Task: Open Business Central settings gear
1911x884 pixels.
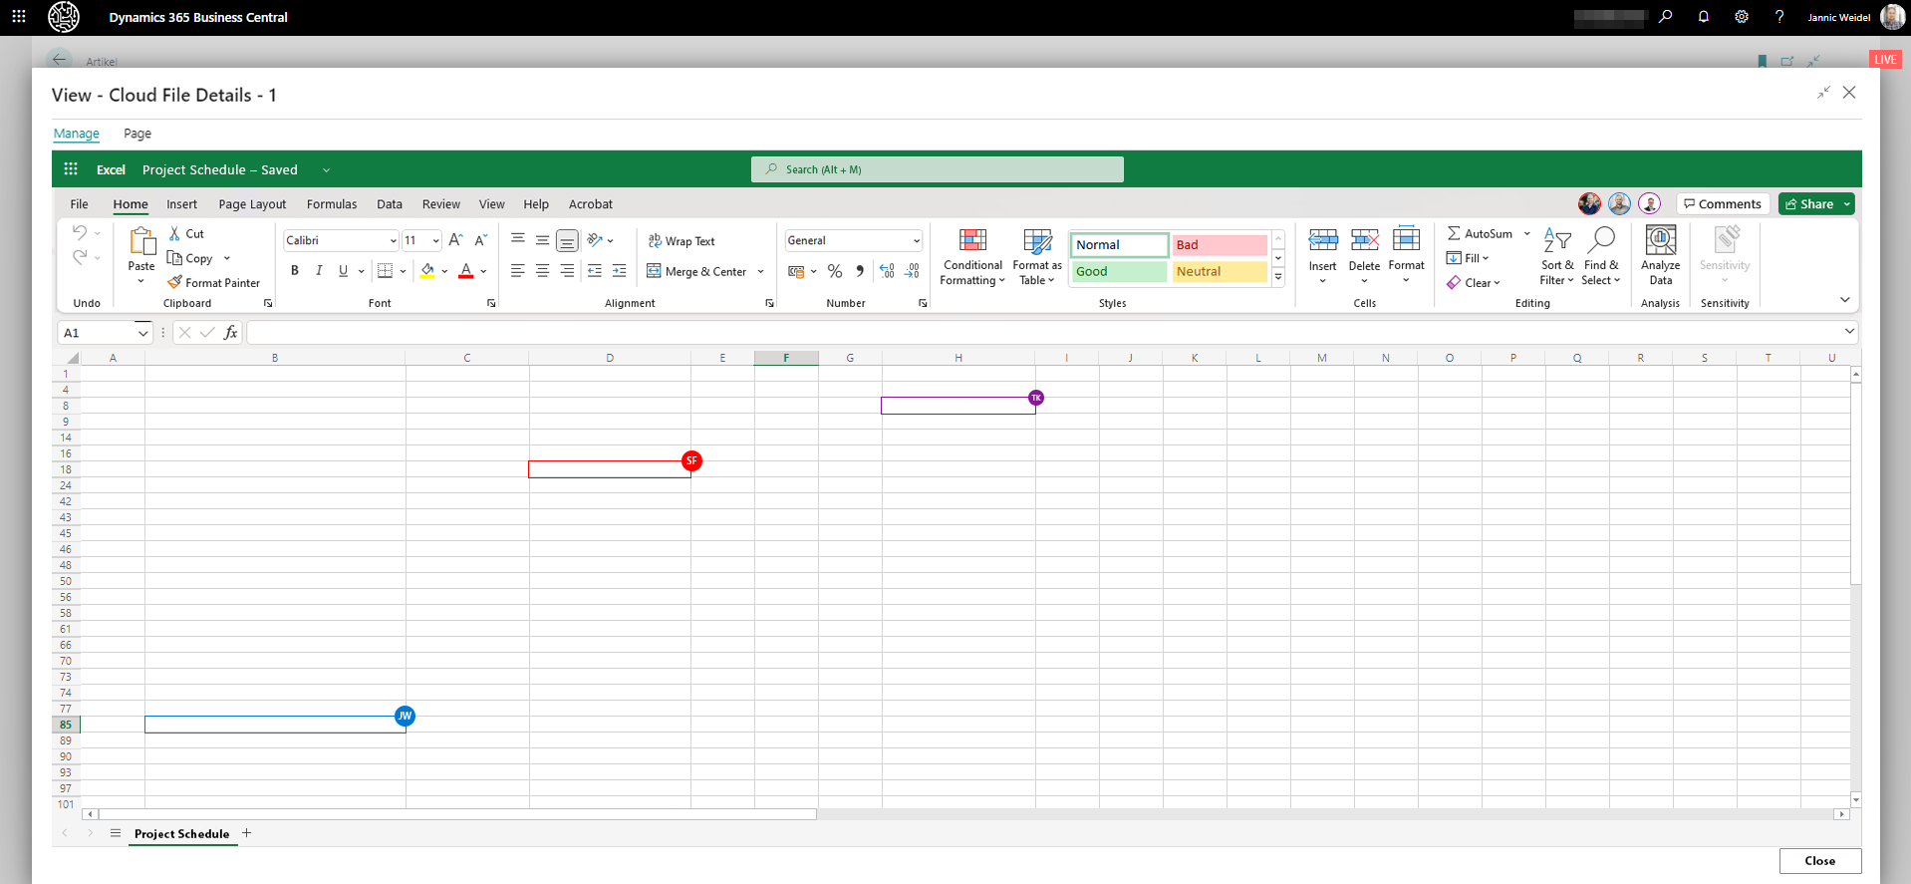Action: [x=1742, y=17]
